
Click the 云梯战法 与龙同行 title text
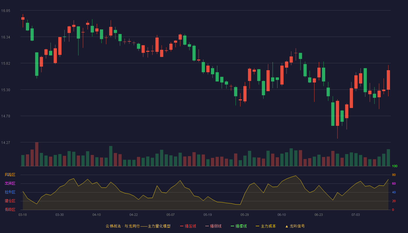point(123,226)
